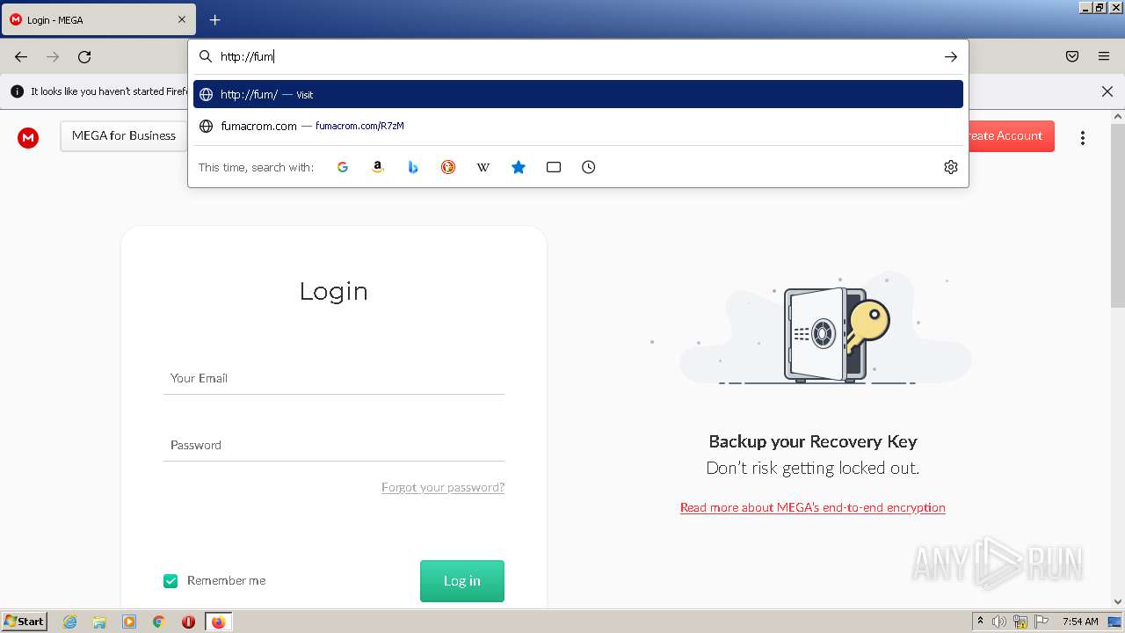Reload the current page
1125x633 pixels.
tap(84, 56)
